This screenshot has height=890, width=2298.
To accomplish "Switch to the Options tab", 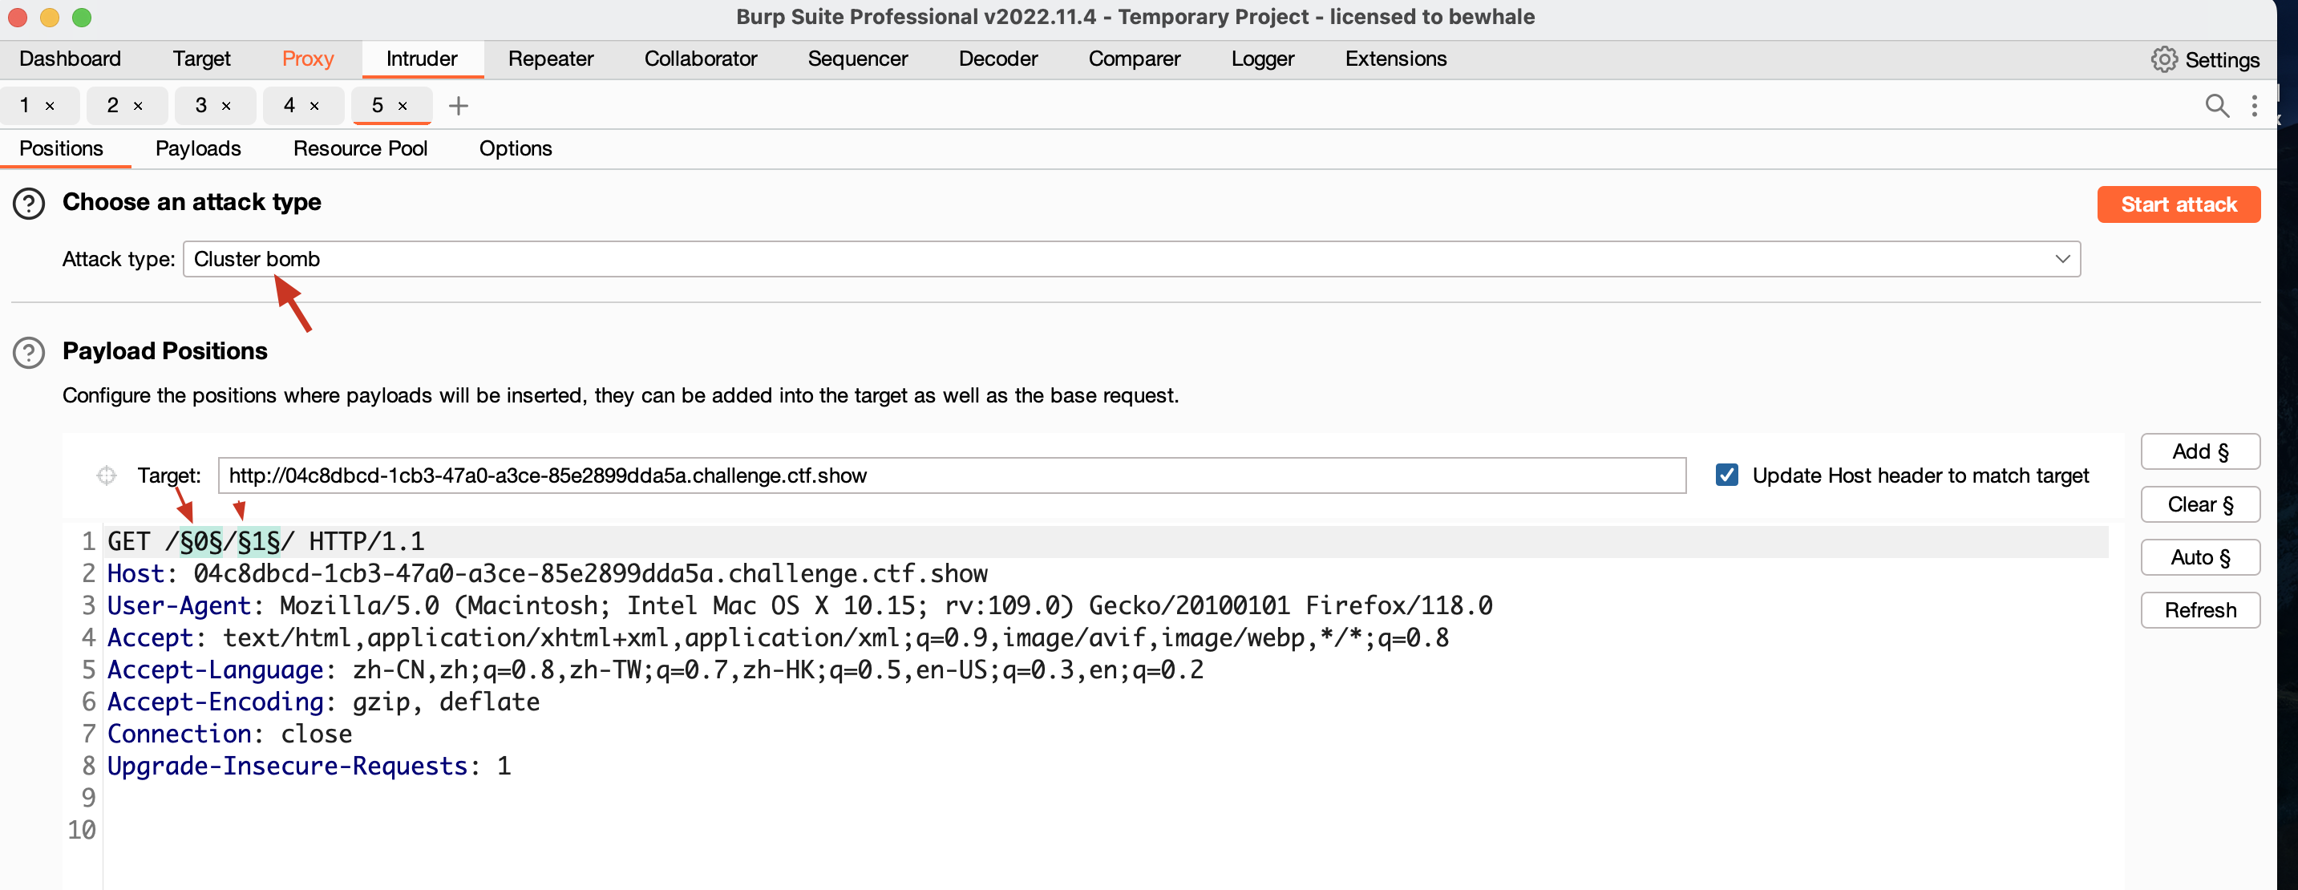I will (x=516, y=147).
